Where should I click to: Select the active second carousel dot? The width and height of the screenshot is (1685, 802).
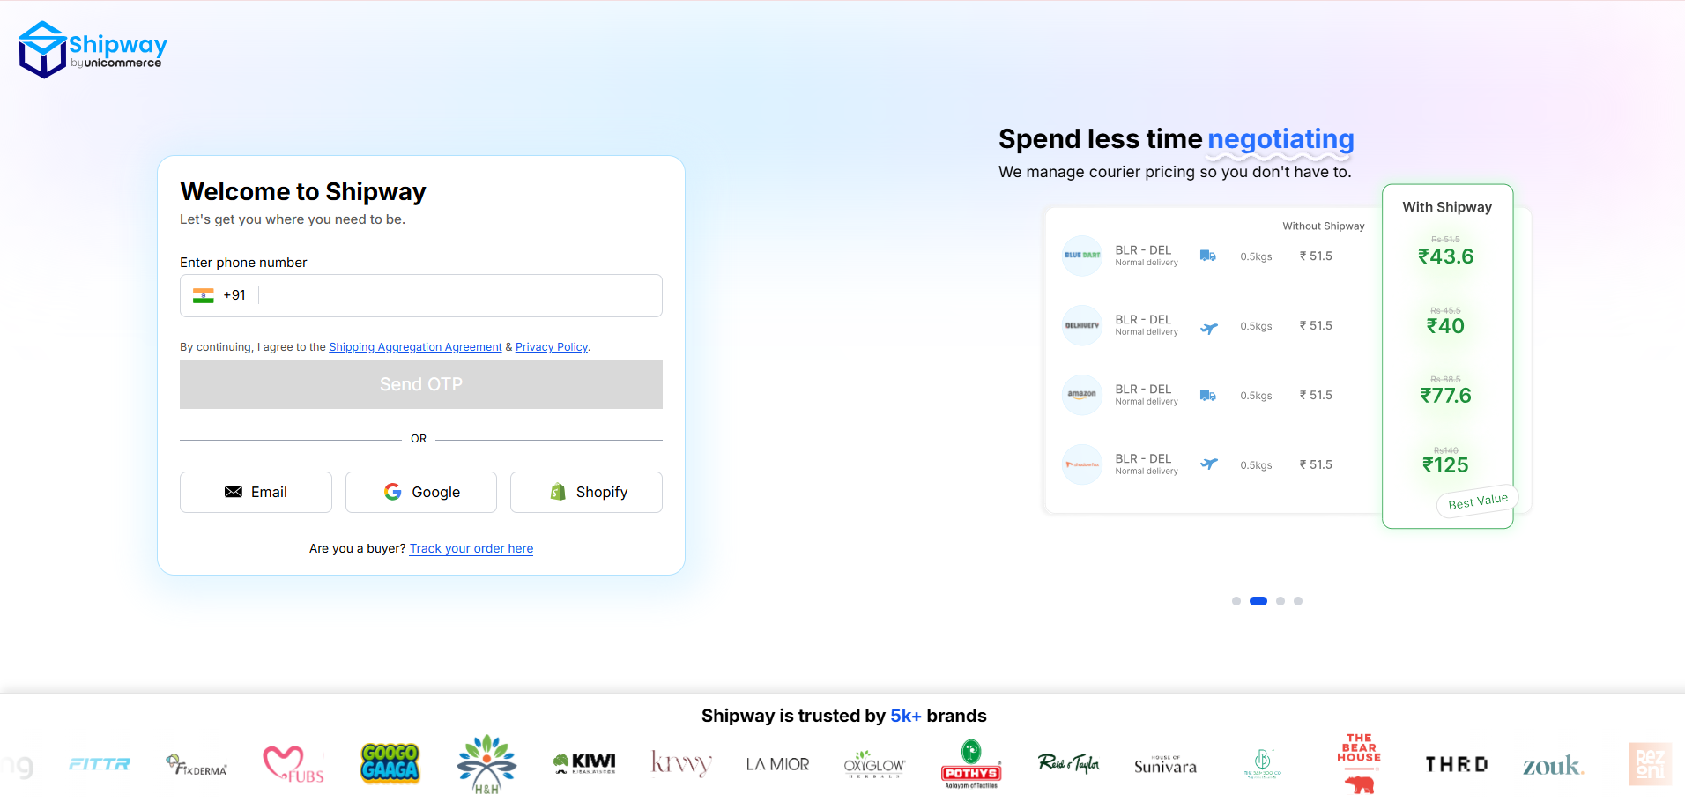pos(1258,601)
